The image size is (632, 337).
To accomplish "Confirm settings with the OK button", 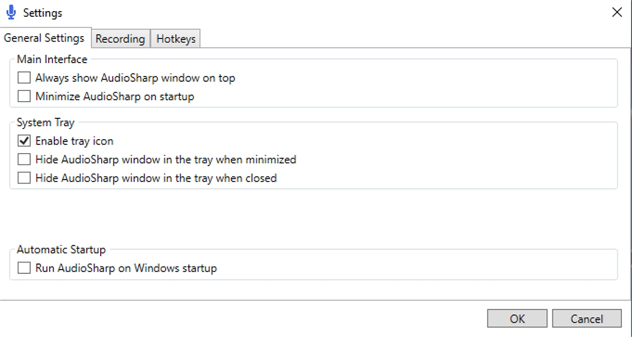I will [x=517, y=319].
